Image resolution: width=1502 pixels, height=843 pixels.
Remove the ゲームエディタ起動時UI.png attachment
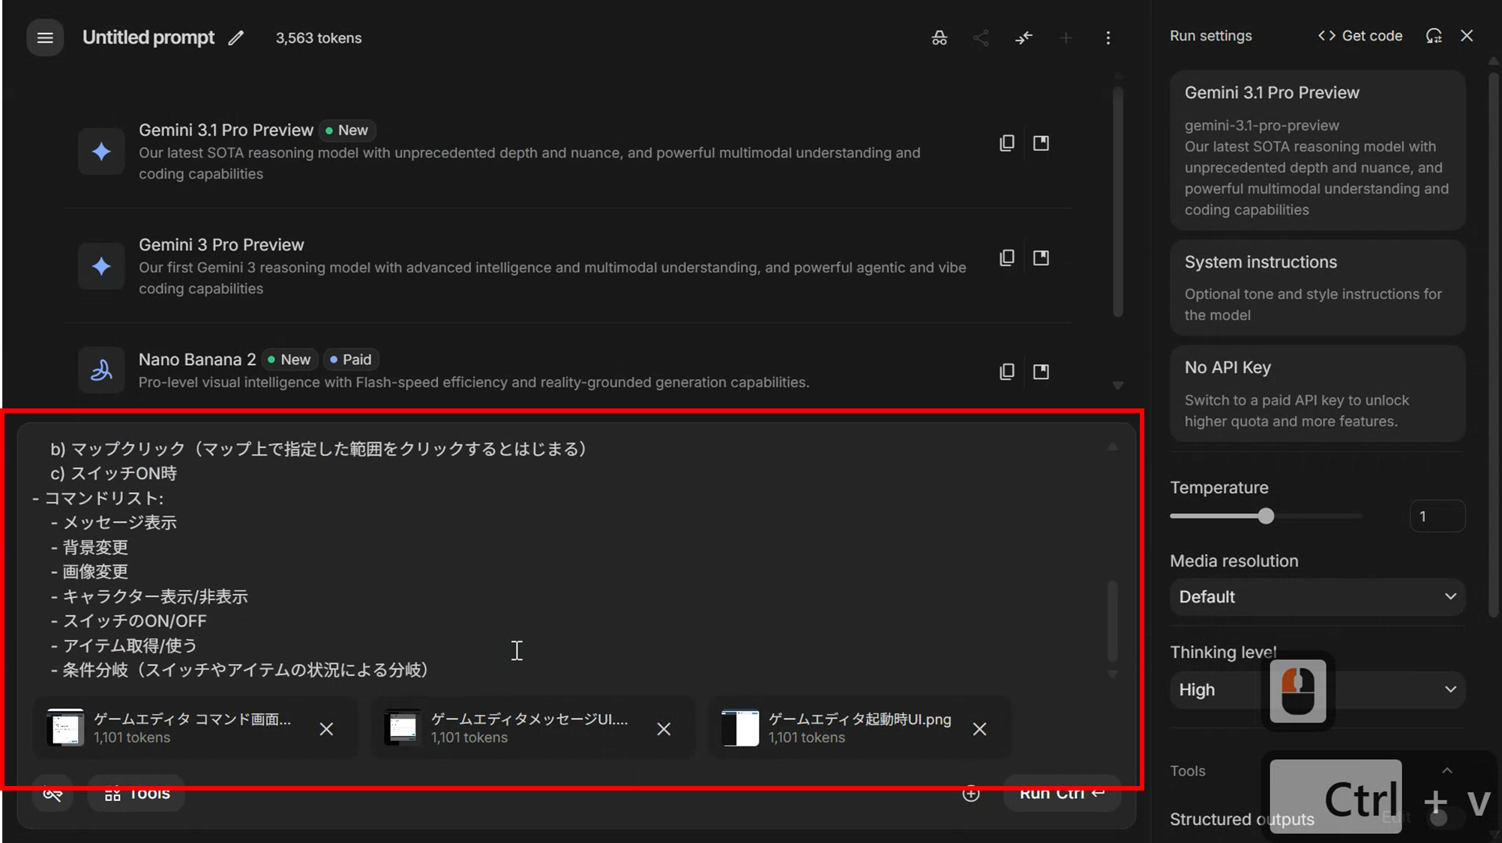(x=979, y=729)
